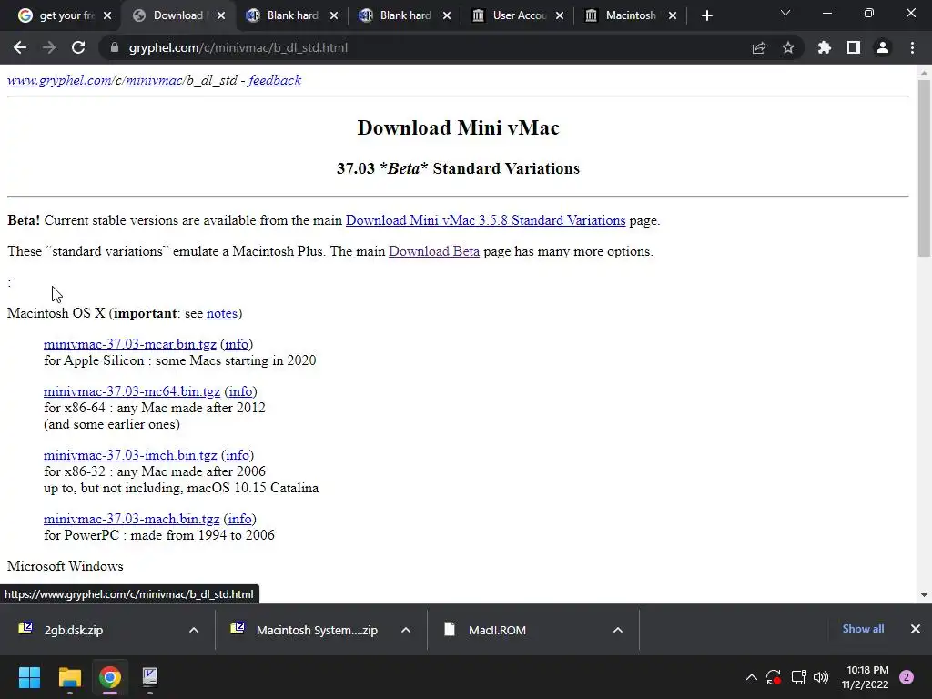Close the second Blank hard tab
Image resolution: width=932 pixels, height=699 pixels.
(447, 15)
